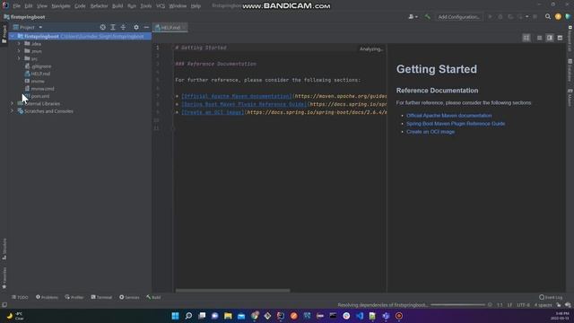Expand External Libraries node
This screenshot has height=323, width=574.
[x=13, y=104]
